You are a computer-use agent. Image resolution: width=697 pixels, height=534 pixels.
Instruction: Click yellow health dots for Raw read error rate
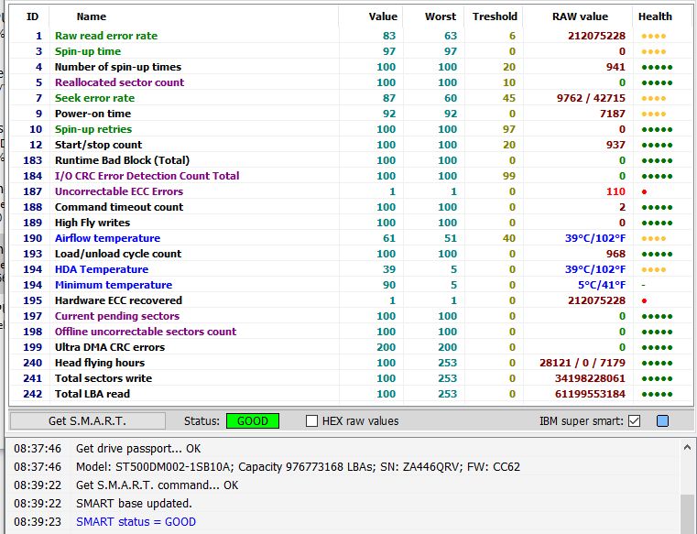653,37
